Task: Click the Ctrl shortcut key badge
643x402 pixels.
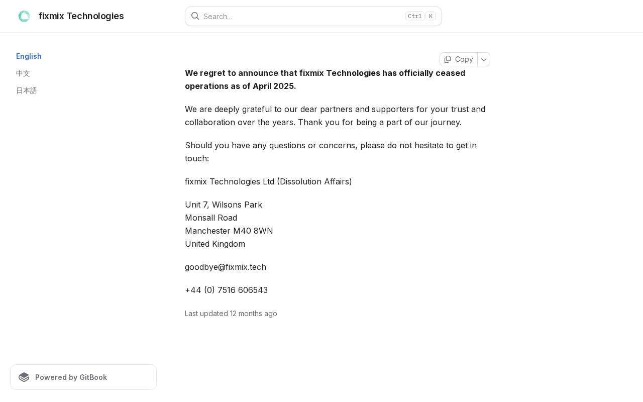Action: tap(415, 16)
